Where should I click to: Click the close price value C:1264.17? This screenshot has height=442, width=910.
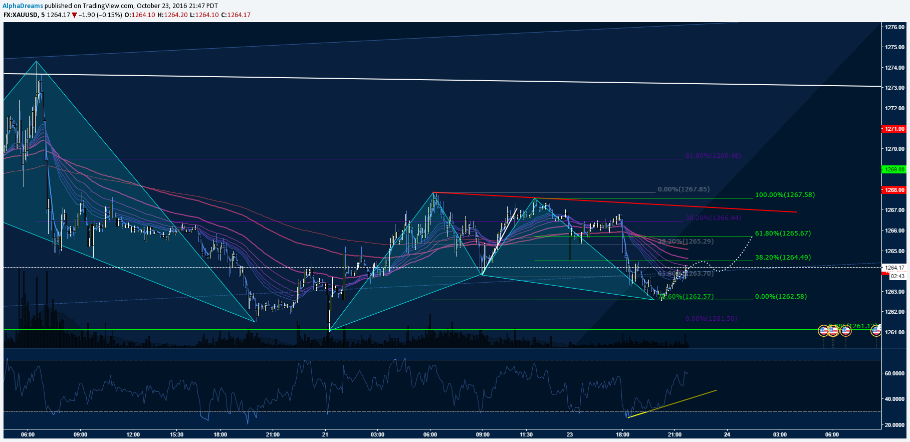(x=236, y=15)
